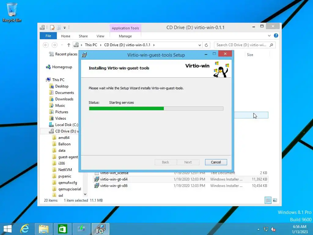
Task: Click navigation pane scroll down arrow
Action: 85,194
